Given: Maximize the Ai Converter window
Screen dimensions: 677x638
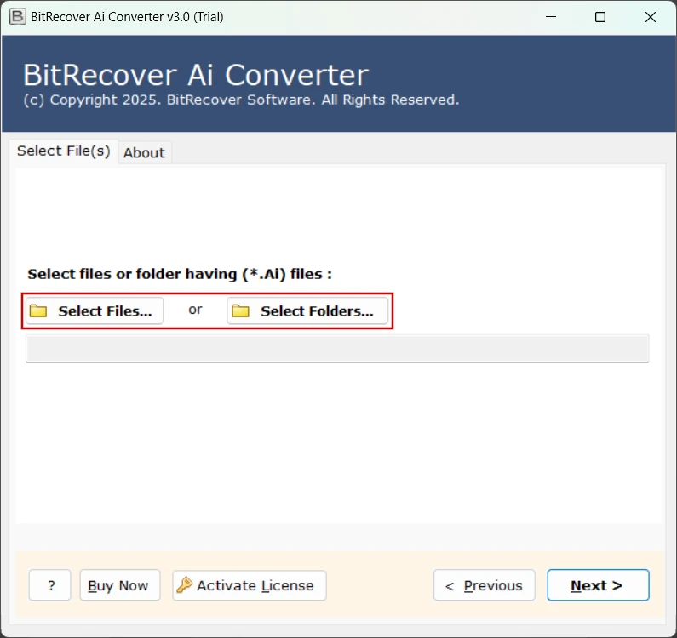Looking at the screenshot, I should tap(600, 17).
